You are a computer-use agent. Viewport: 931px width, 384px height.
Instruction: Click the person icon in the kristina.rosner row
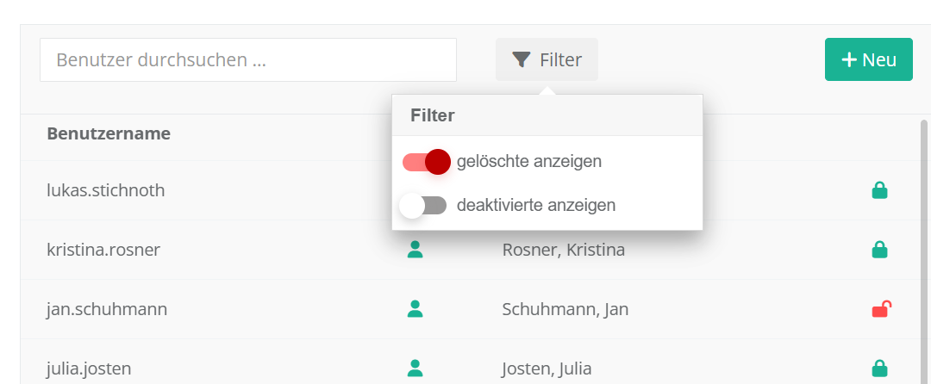coord(416,250)
